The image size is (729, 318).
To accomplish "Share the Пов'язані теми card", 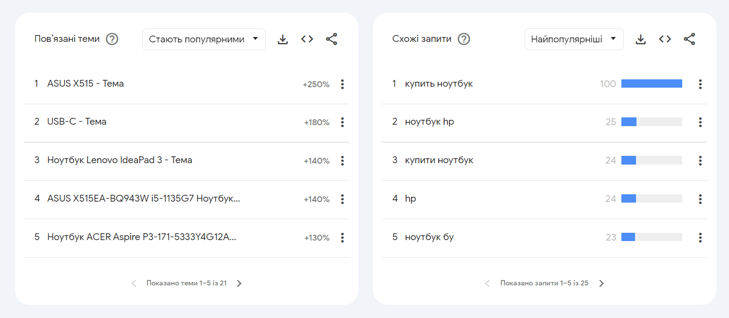I will (332, 39).
